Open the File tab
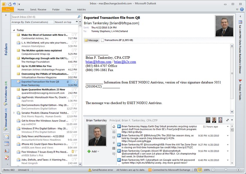Viewport: 246px width, 174px height. 8,10
